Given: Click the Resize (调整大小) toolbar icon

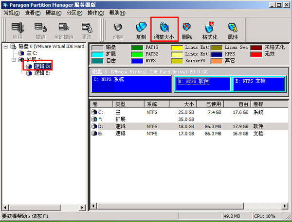Looking at the screenshot, I should pyautogui.click(x=164, y=27).
